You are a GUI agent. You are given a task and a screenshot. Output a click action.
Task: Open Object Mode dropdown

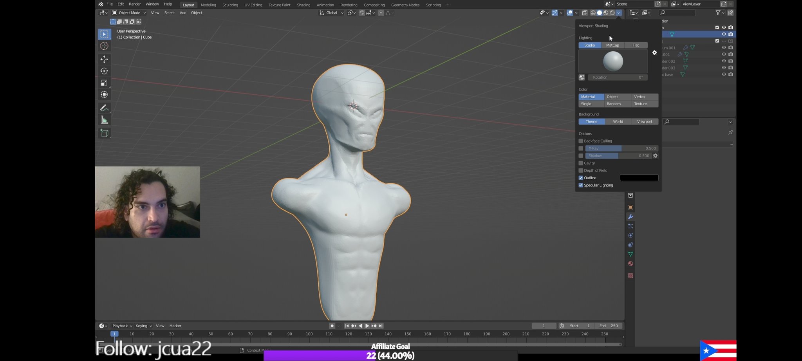pyautogui.click(x=129, y=13)
